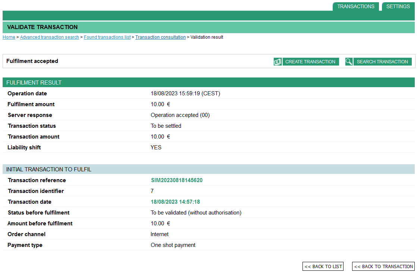Open the Found transactions list breadcrumb
The width and height of the screenshot is (417, 273).
pyautogui.click(x=107, y=37)
